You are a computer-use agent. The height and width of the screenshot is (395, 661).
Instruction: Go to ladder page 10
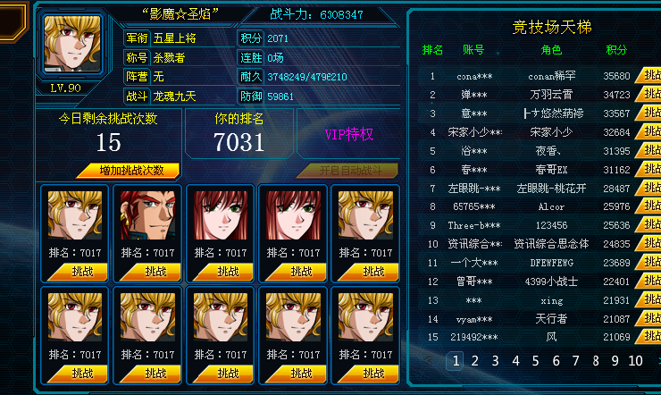pyautogui.click(x=635, y=361)
